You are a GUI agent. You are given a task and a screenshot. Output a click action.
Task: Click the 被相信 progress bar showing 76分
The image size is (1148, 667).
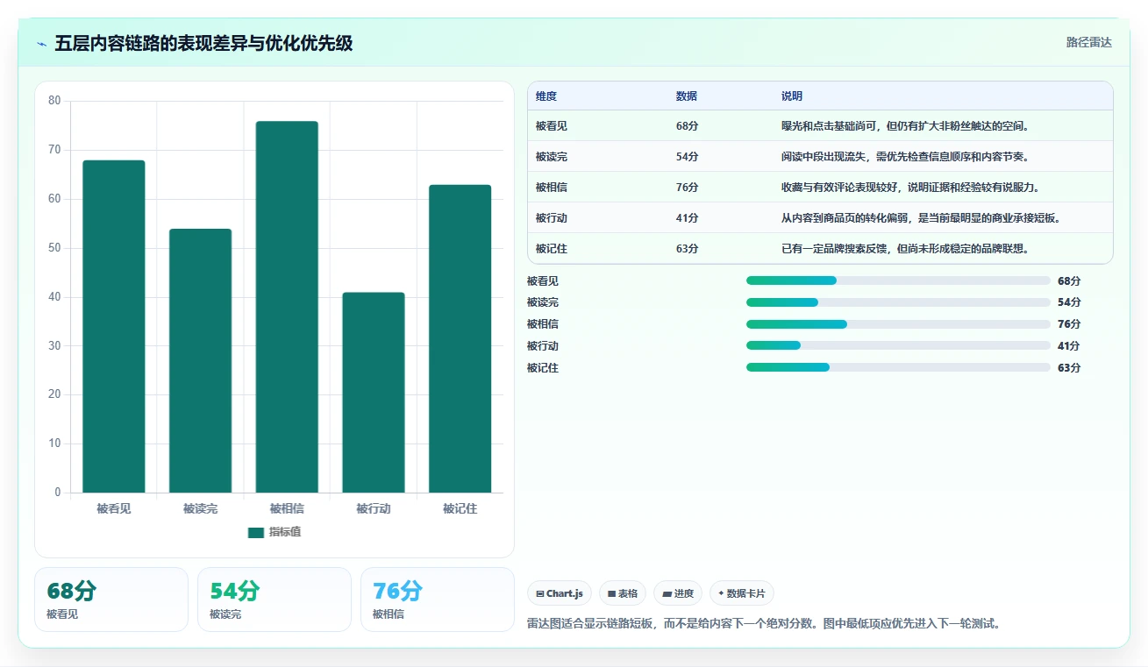pos(898,324)
